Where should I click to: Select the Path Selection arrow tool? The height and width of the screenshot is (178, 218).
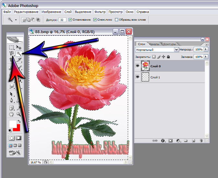[11, 94]
